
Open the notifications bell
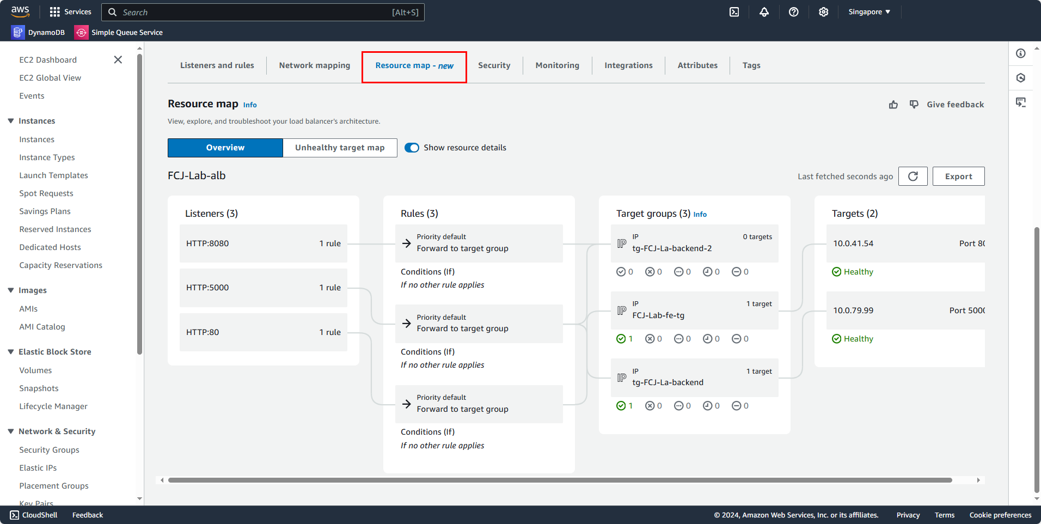click(x=764, y=12)
